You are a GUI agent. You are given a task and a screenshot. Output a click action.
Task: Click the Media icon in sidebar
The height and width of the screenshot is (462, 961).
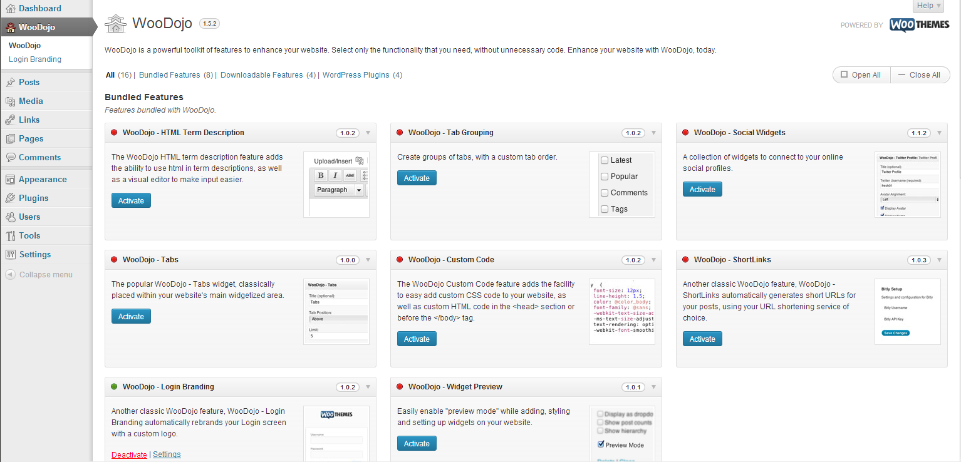10,101
